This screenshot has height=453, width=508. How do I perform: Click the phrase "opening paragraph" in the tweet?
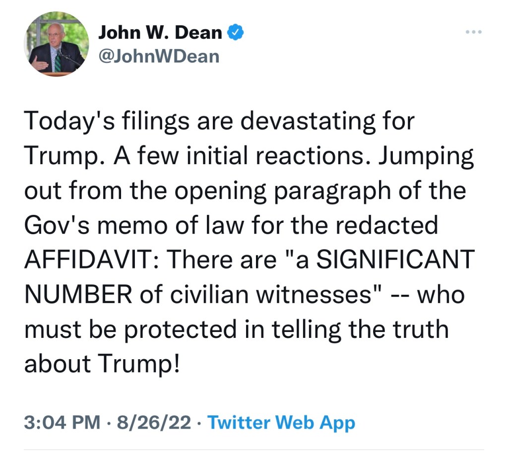click(254, 190)
